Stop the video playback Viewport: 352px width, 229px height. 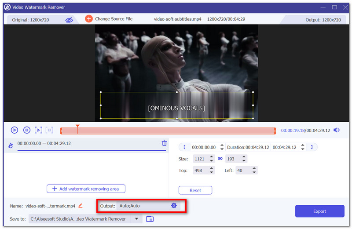(x=27, y=130)
